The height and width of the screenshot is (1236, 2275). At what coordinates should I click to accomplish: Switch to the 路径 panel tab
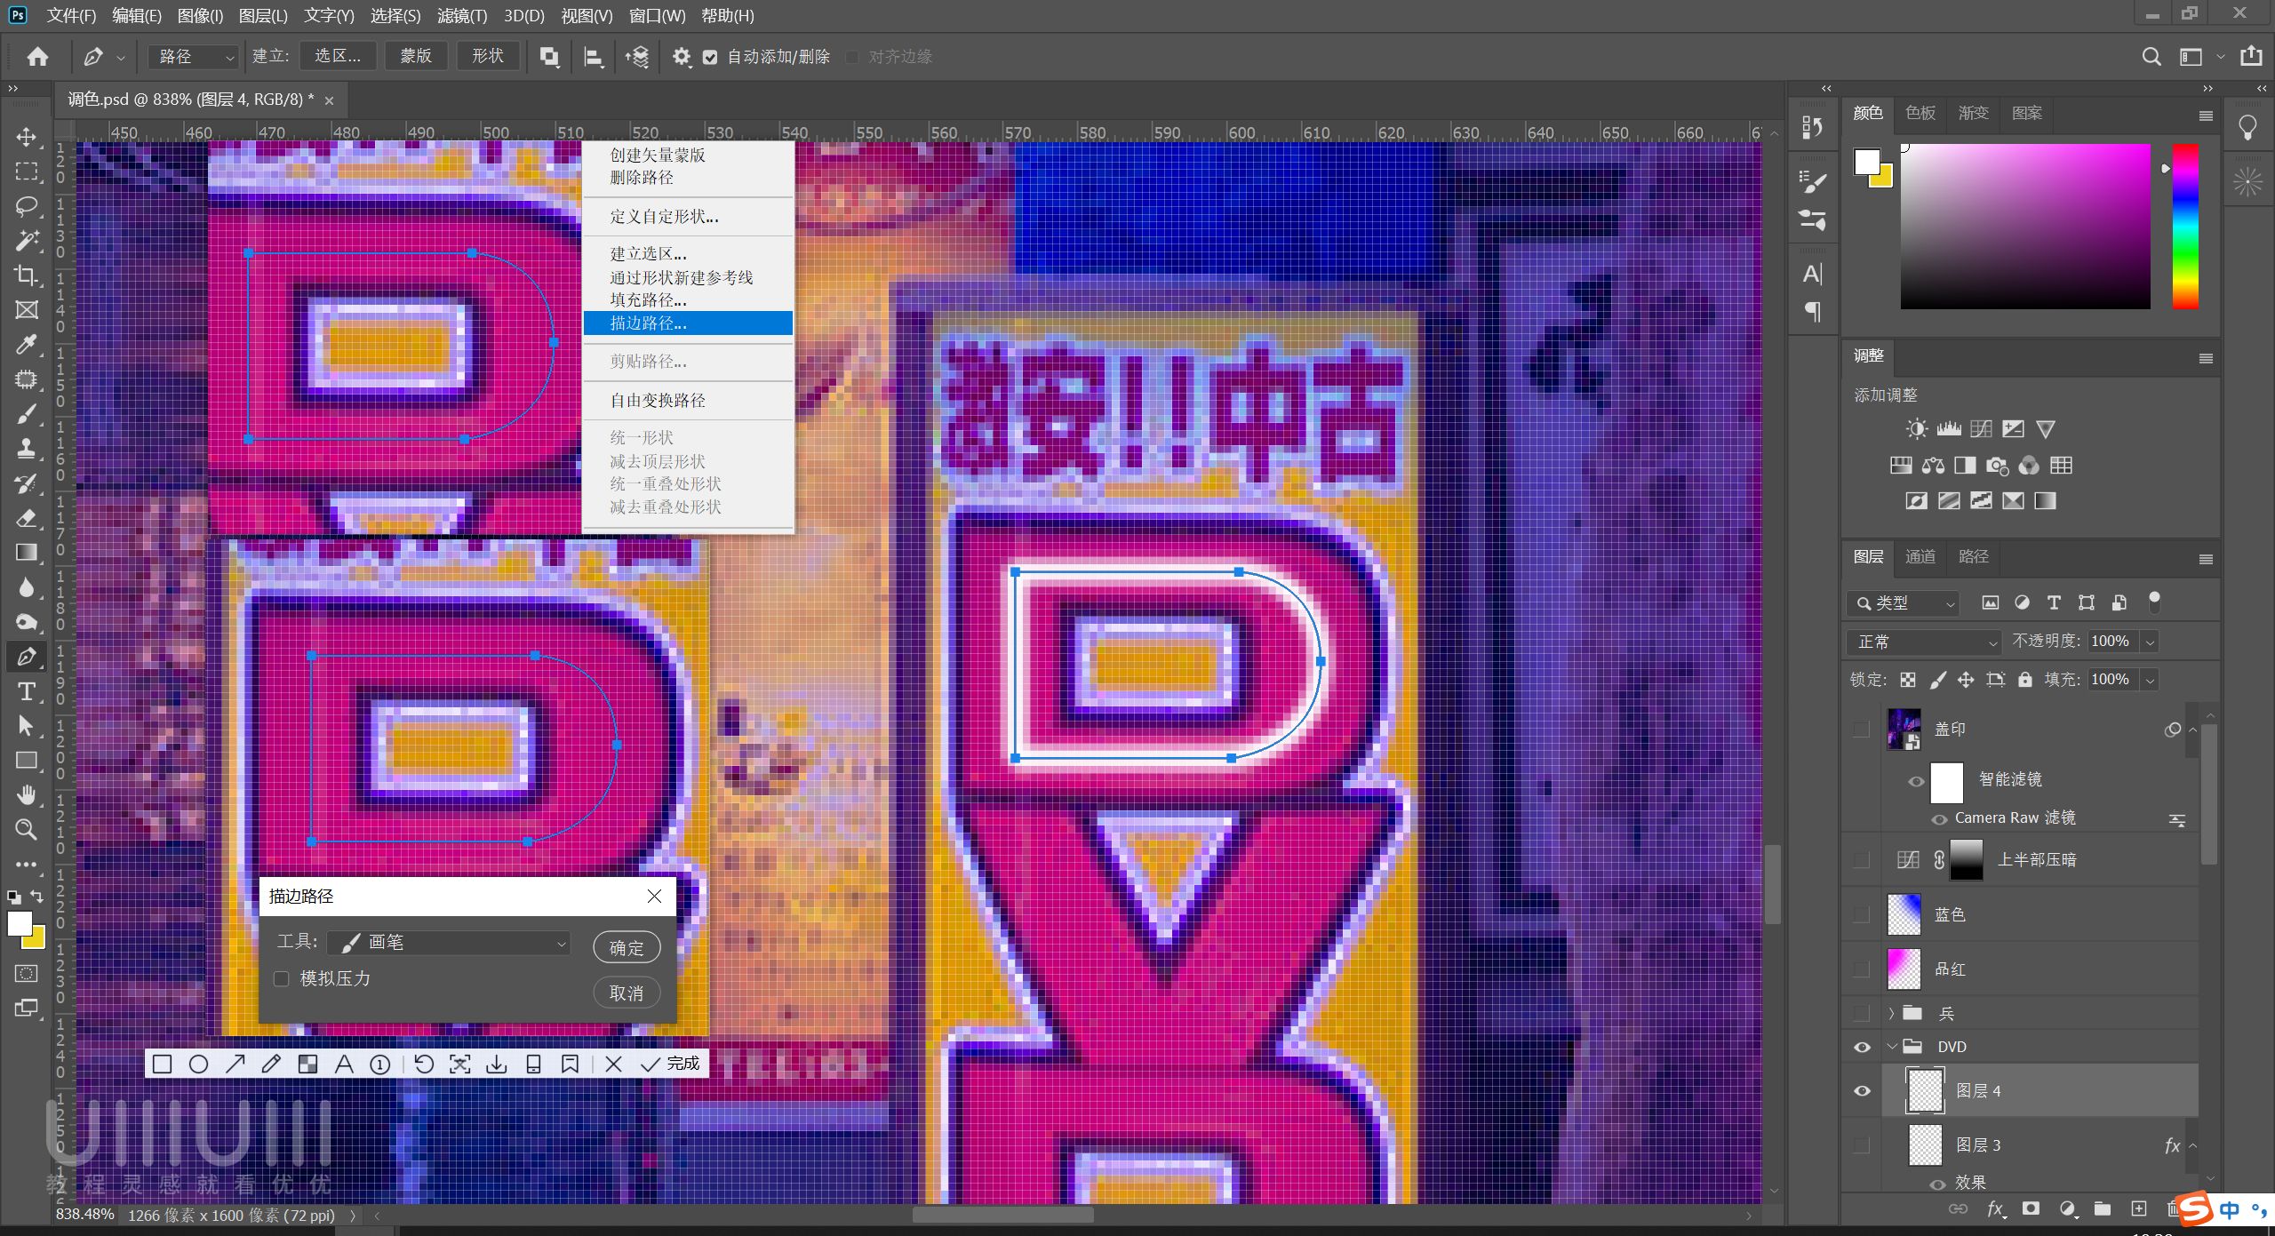(1973, 557)
